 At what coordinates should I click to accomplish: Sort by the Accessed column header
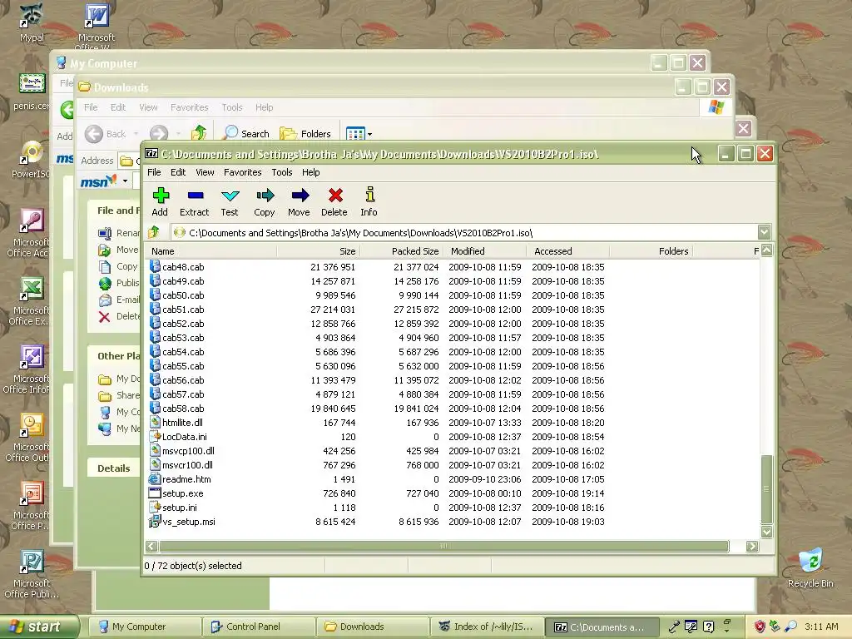coord(567,251)
